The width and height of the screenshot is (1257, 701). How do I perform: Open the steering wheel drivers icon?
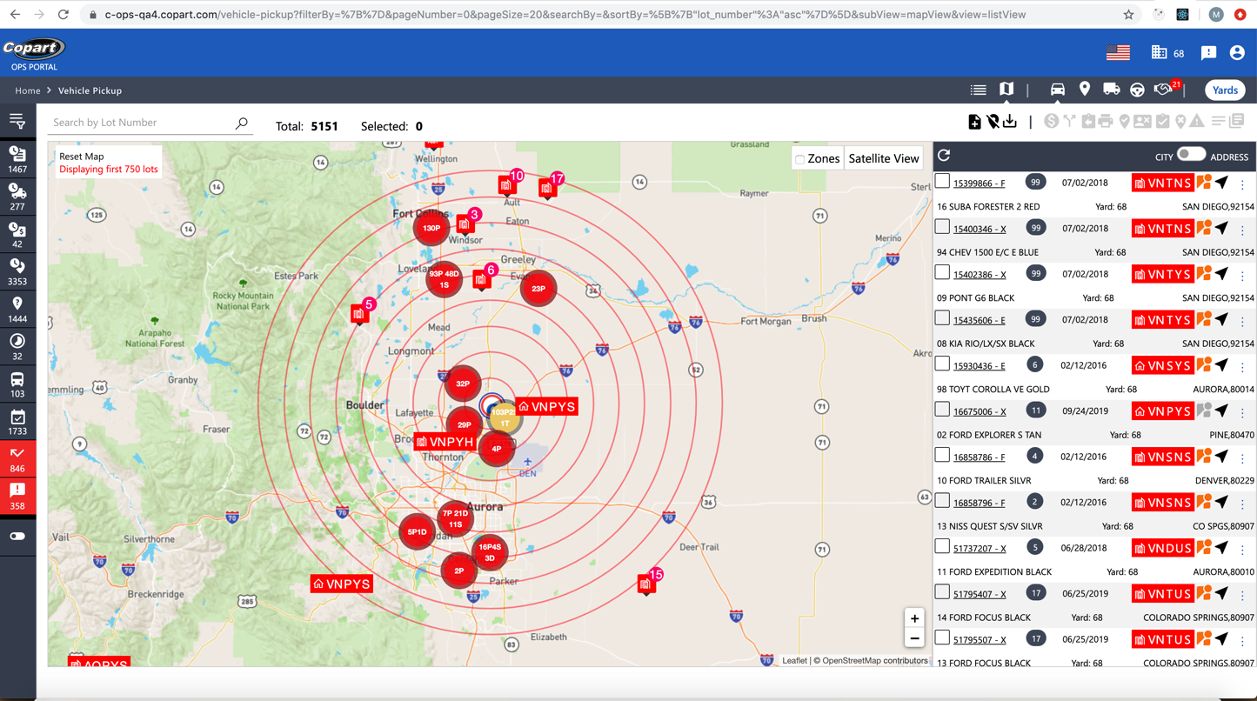click(1137, 90)
